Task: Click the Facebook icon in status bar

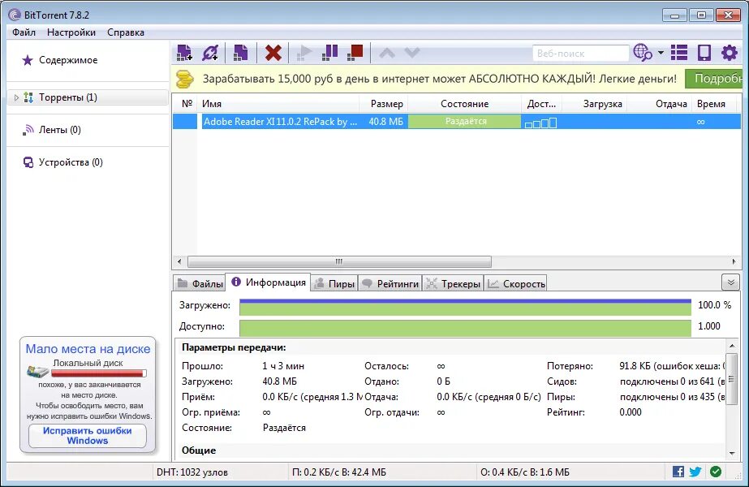Action: click(x=678, y=472)
